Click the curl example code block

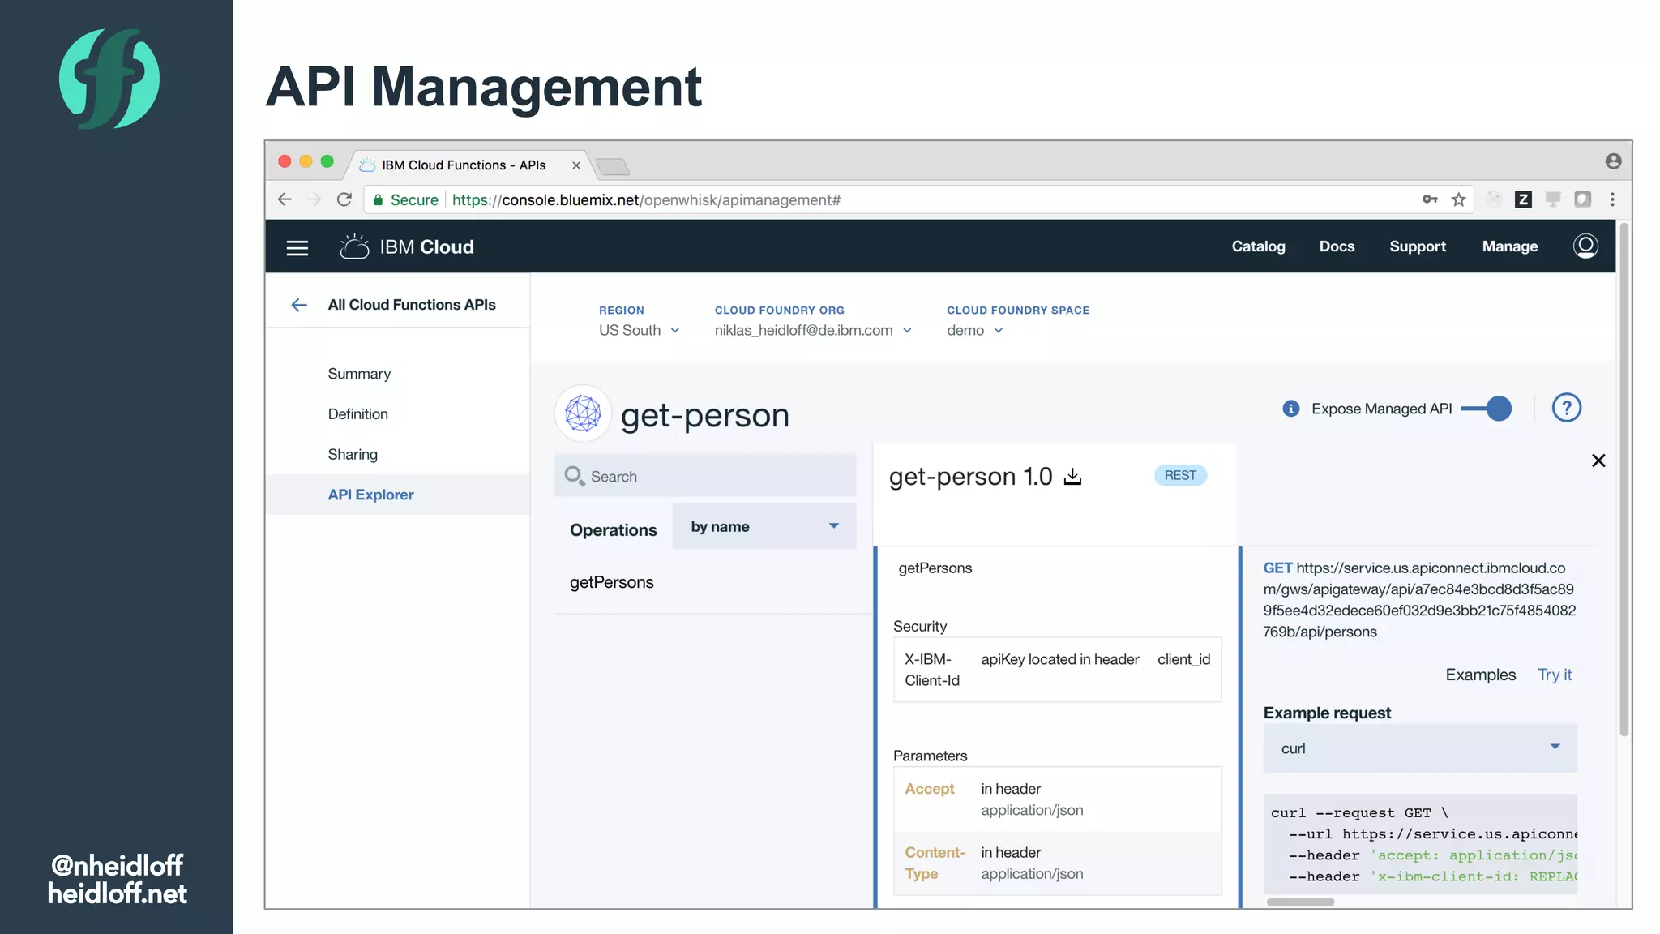click(1420, 844)
